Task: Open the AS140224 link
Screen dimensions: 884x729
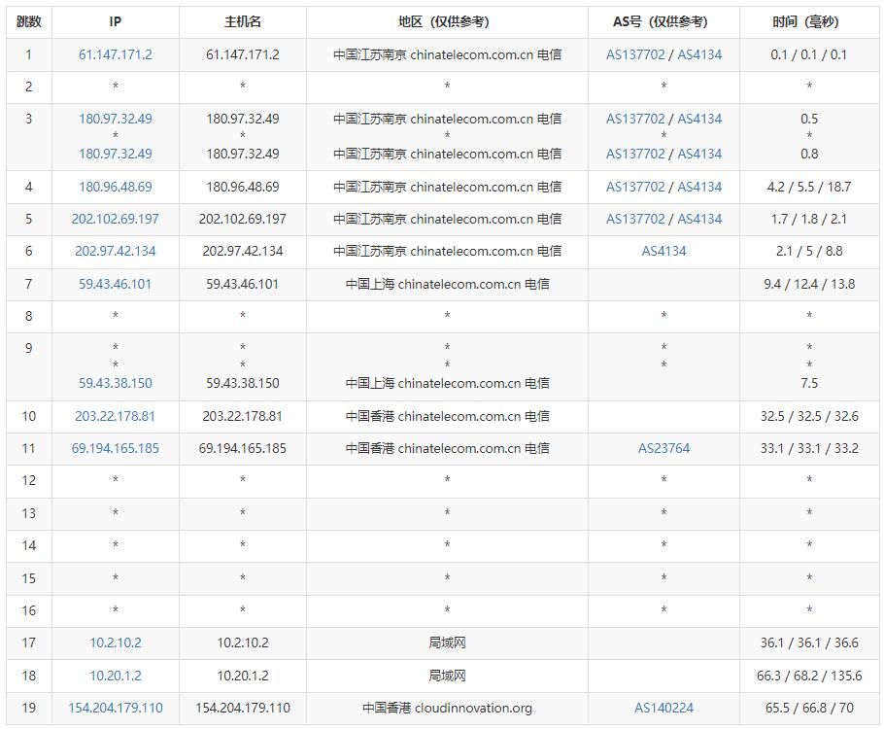Action: pos(664,708)
